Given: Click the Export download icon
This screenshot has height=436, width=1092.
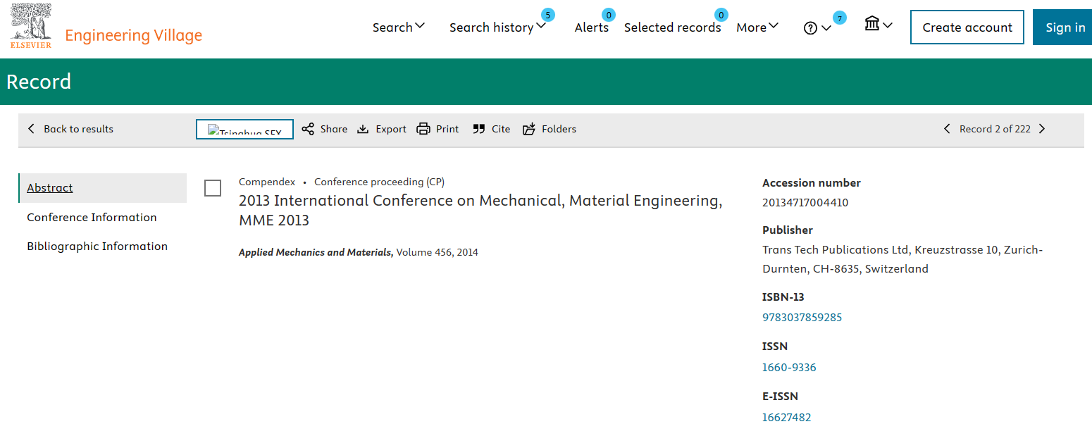Looking at the screenshot, I should click(x=363, y=129).
